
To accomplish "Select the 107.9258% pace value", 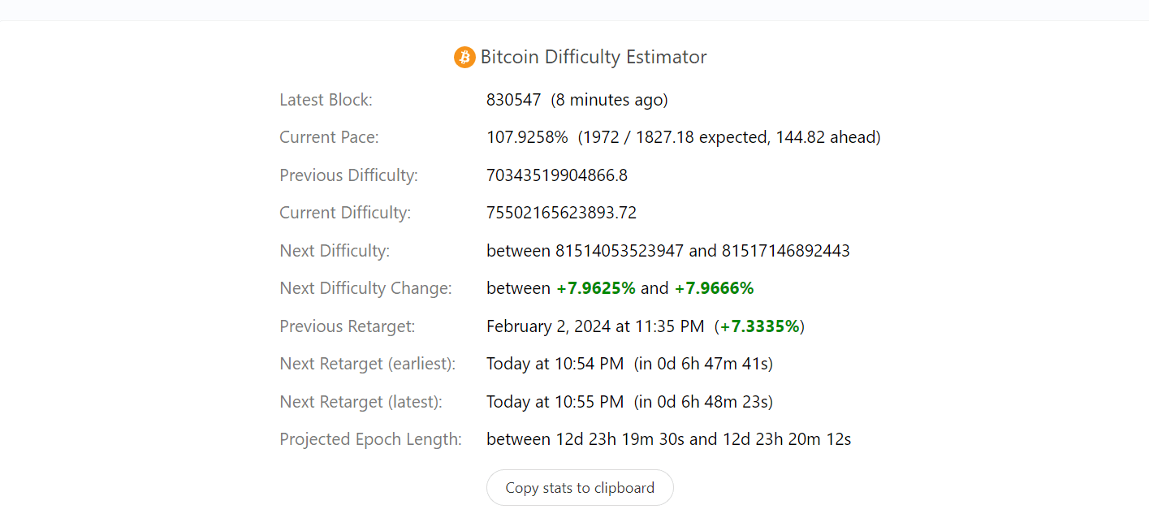I will click(527, 137).
